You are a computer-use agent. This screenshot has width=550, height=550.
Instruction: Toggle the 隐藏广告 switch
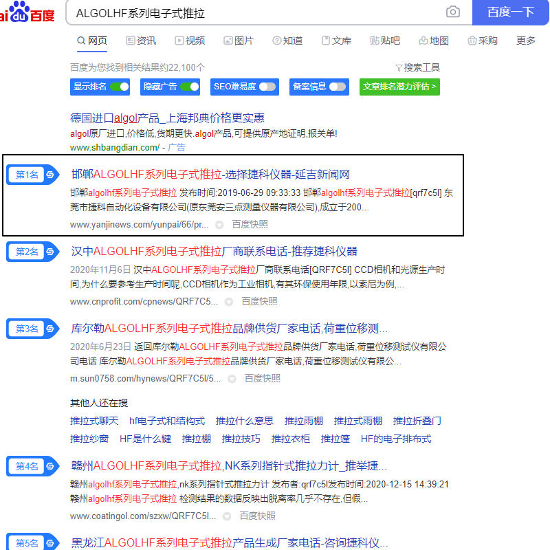tap(190, 87)
